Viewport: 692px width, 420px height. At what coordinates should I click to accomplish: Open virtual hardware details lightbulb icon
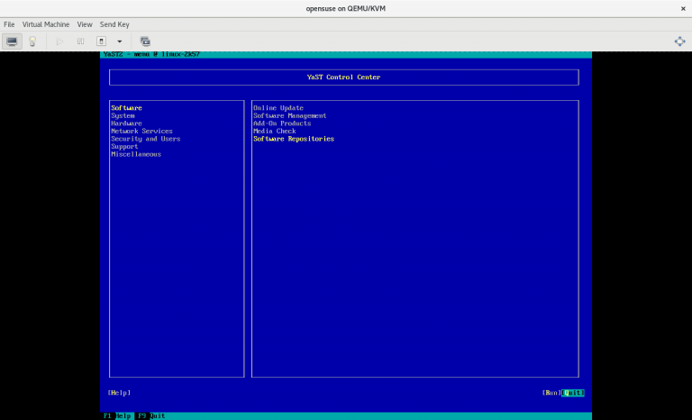coord(32,41)
